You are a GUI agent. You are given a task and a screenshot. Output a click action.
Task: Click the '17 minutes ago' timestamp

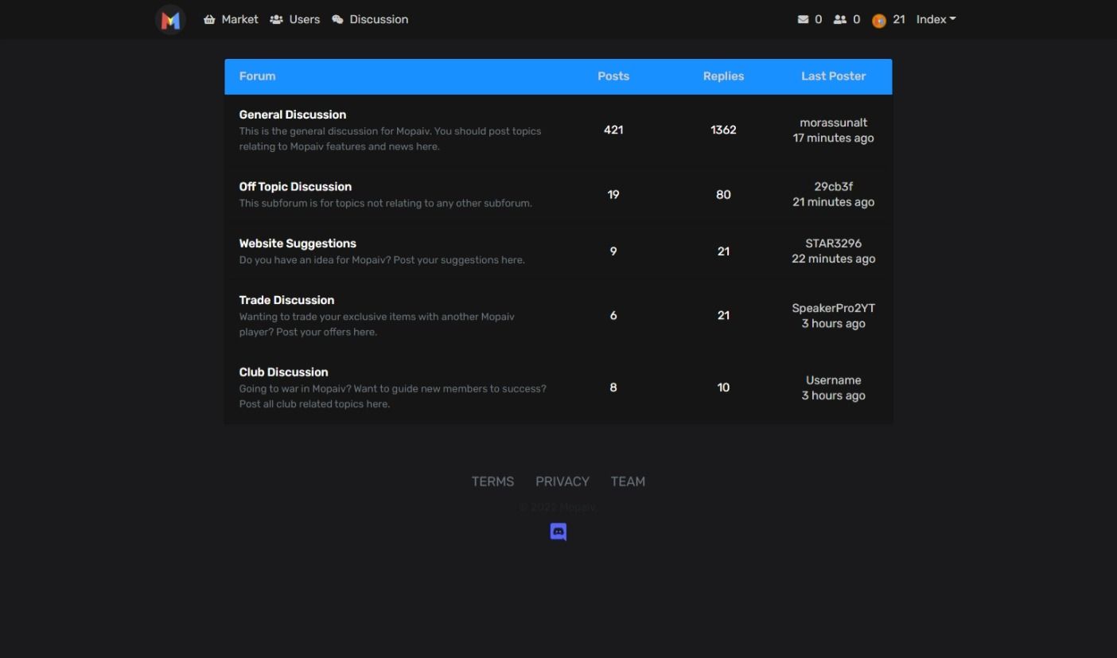[x=833, y=138]
